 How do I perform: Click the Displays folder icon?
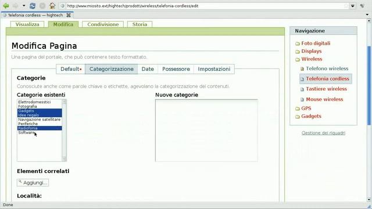tap(298, 52)
